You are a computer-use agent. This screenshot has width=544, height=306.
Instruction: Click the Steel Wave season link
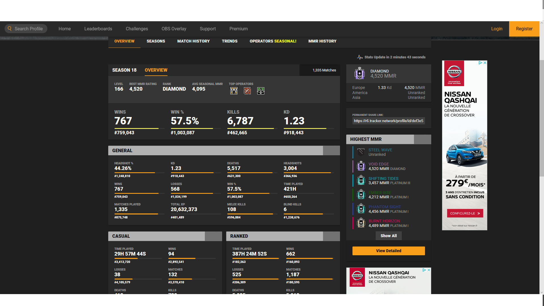tap(380, 150)
